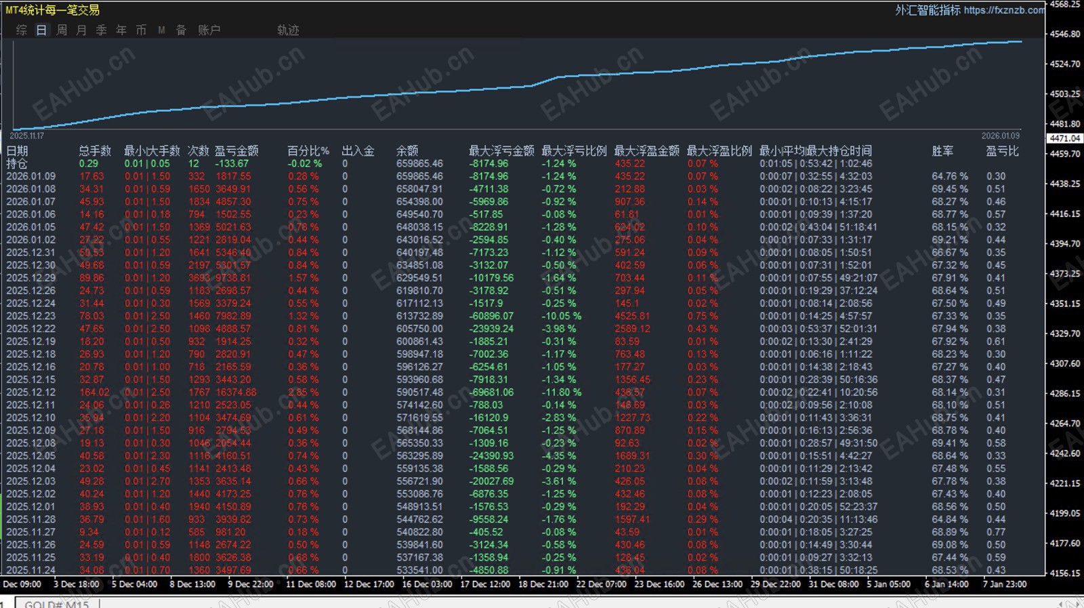Click the 余额 column header
The width and height of the screenshot is (1084, 608).
[407, 150]
